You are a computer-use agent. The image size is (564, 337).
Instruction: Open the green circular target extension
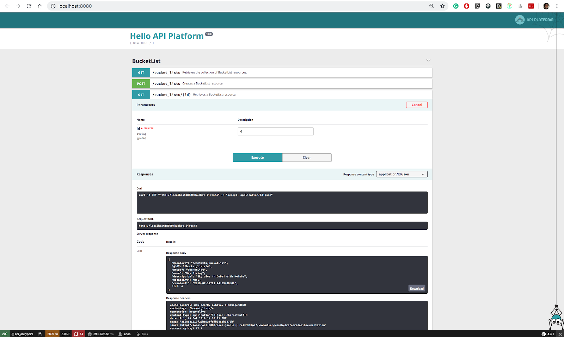coord(510,6)
